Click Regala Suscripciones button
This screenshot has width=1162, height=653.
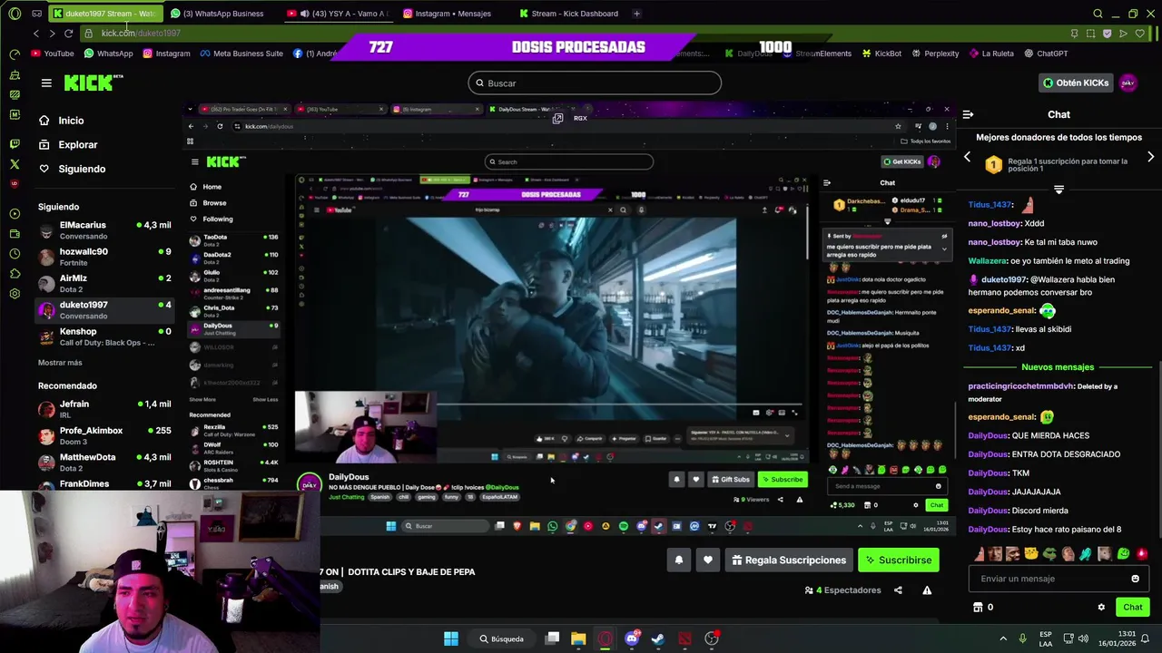[x=788, y=560]
